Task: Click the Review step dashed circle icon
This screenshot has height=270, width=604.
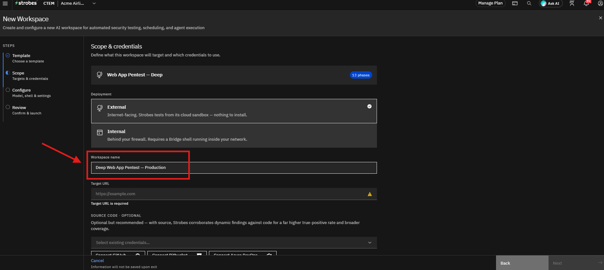Action: point(8,107)
